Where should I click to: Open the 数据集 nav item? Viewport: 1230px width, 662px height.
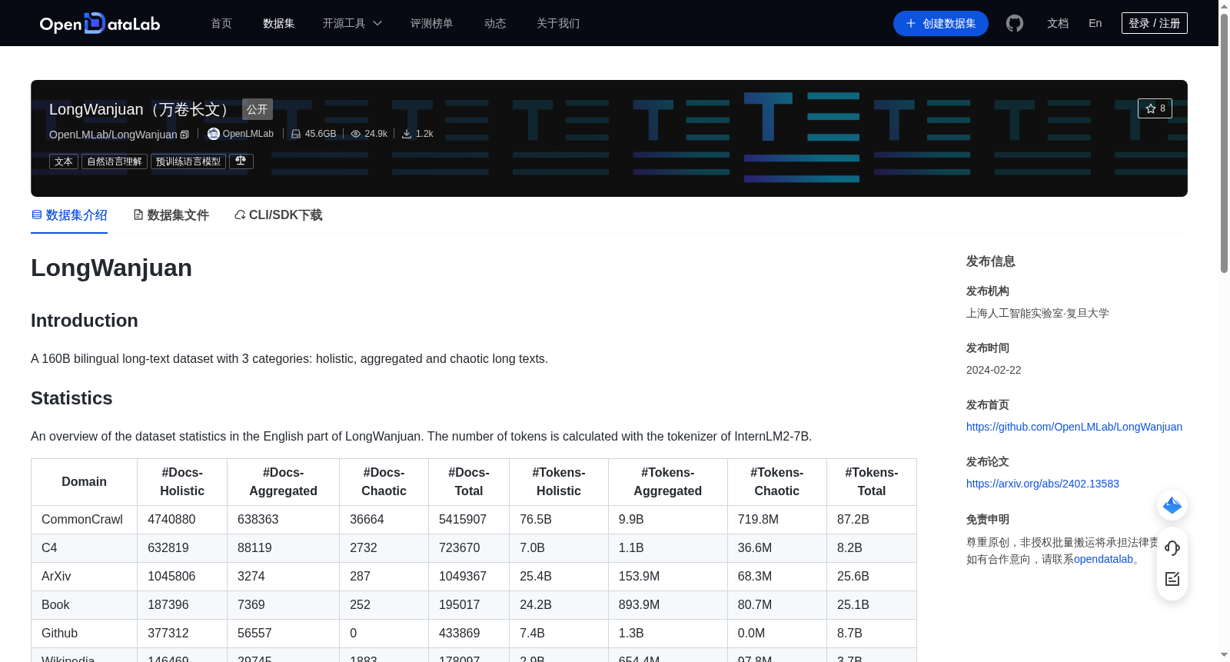pyautogui.click(x=279, y=23)
